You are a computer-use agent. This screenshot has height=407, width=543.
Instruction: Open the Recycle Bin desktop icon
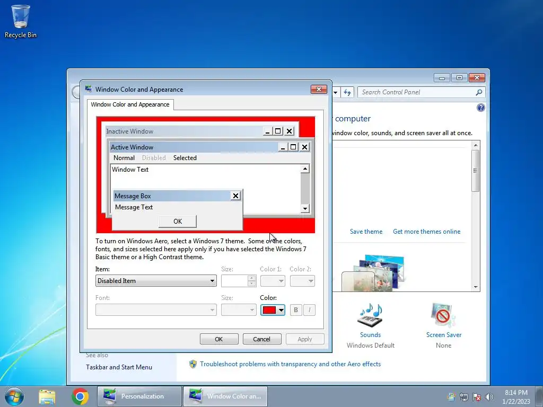21,21
